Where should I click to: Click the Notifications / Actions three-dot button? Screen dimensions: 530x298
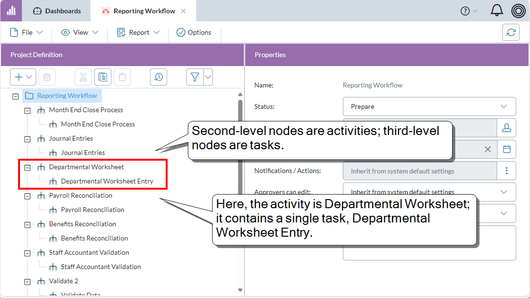coord(506,171)
